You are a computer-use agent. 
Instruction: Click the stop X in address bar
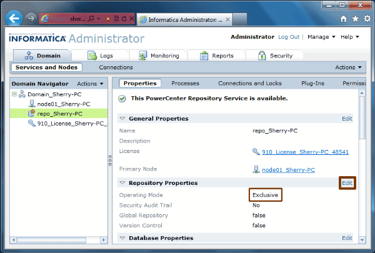tap(131, 19)
